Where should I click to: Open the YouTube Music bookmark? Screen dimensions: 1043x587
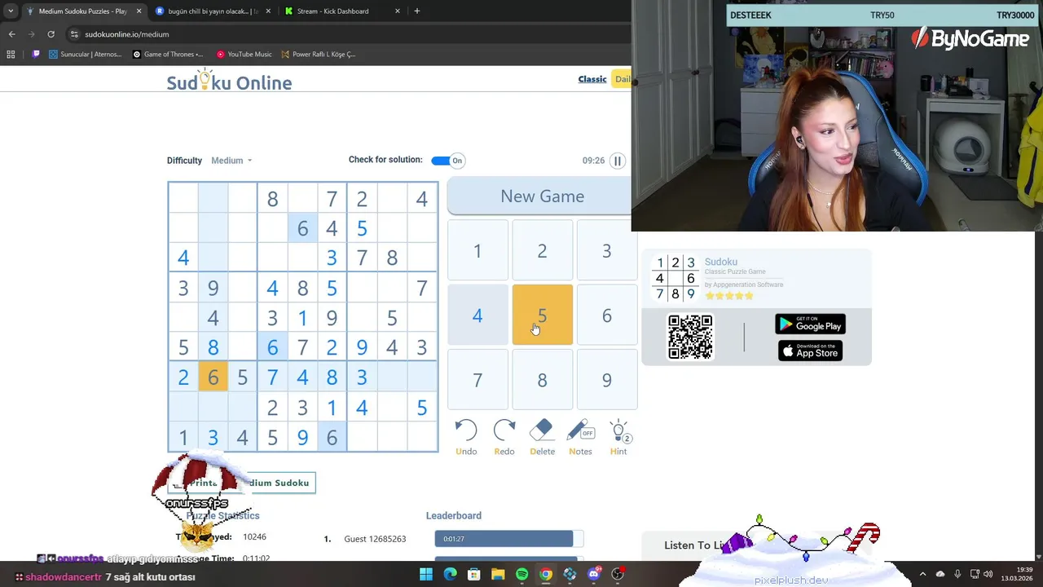[244, 55]
